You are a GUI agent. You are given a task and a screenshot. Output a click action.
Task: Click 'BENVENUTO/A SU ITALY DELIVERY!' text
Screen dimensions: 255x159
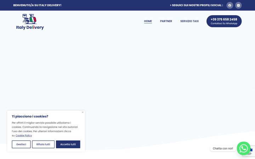click(37, 5)
